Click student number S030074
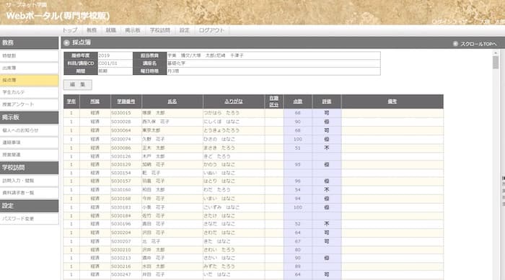The height and width of the screenshot is (280, 505). [x=121, y=139]
